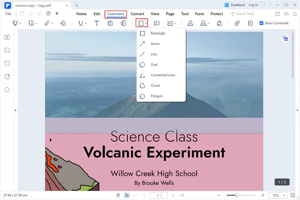This screenshot has height=200, width=300.
Task: Click the Shapes rectangle tool icon
Action: (x=141, y=23)
